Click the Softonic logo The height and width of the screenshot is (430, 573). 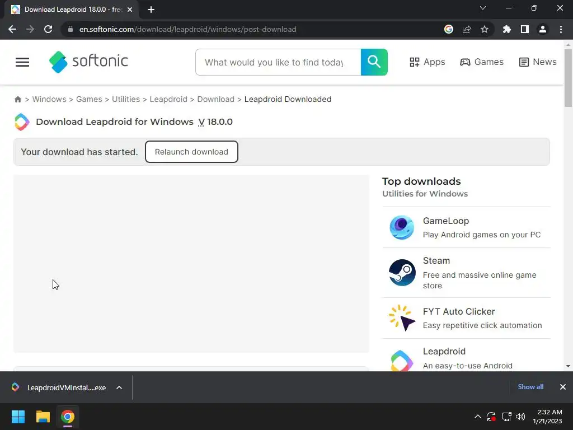[88, 62]
